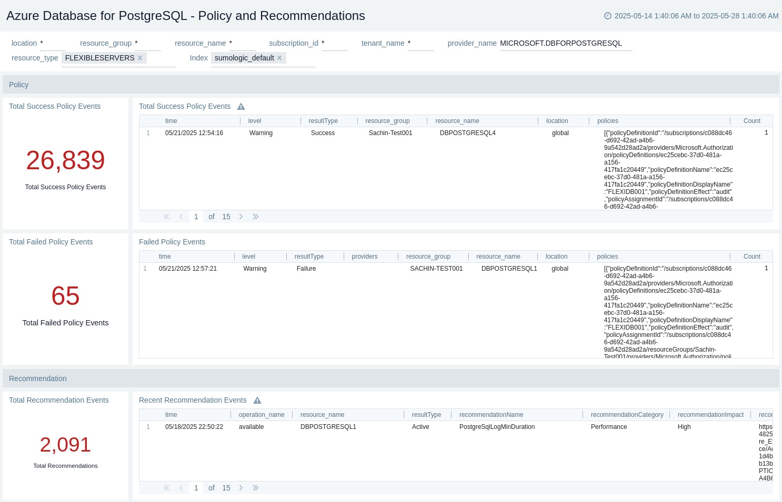Select the 05/18/2025 22:50:22 time cell
Image resolution: width=782 pixels, height=502 pixels.
click(x=194, y=427)
